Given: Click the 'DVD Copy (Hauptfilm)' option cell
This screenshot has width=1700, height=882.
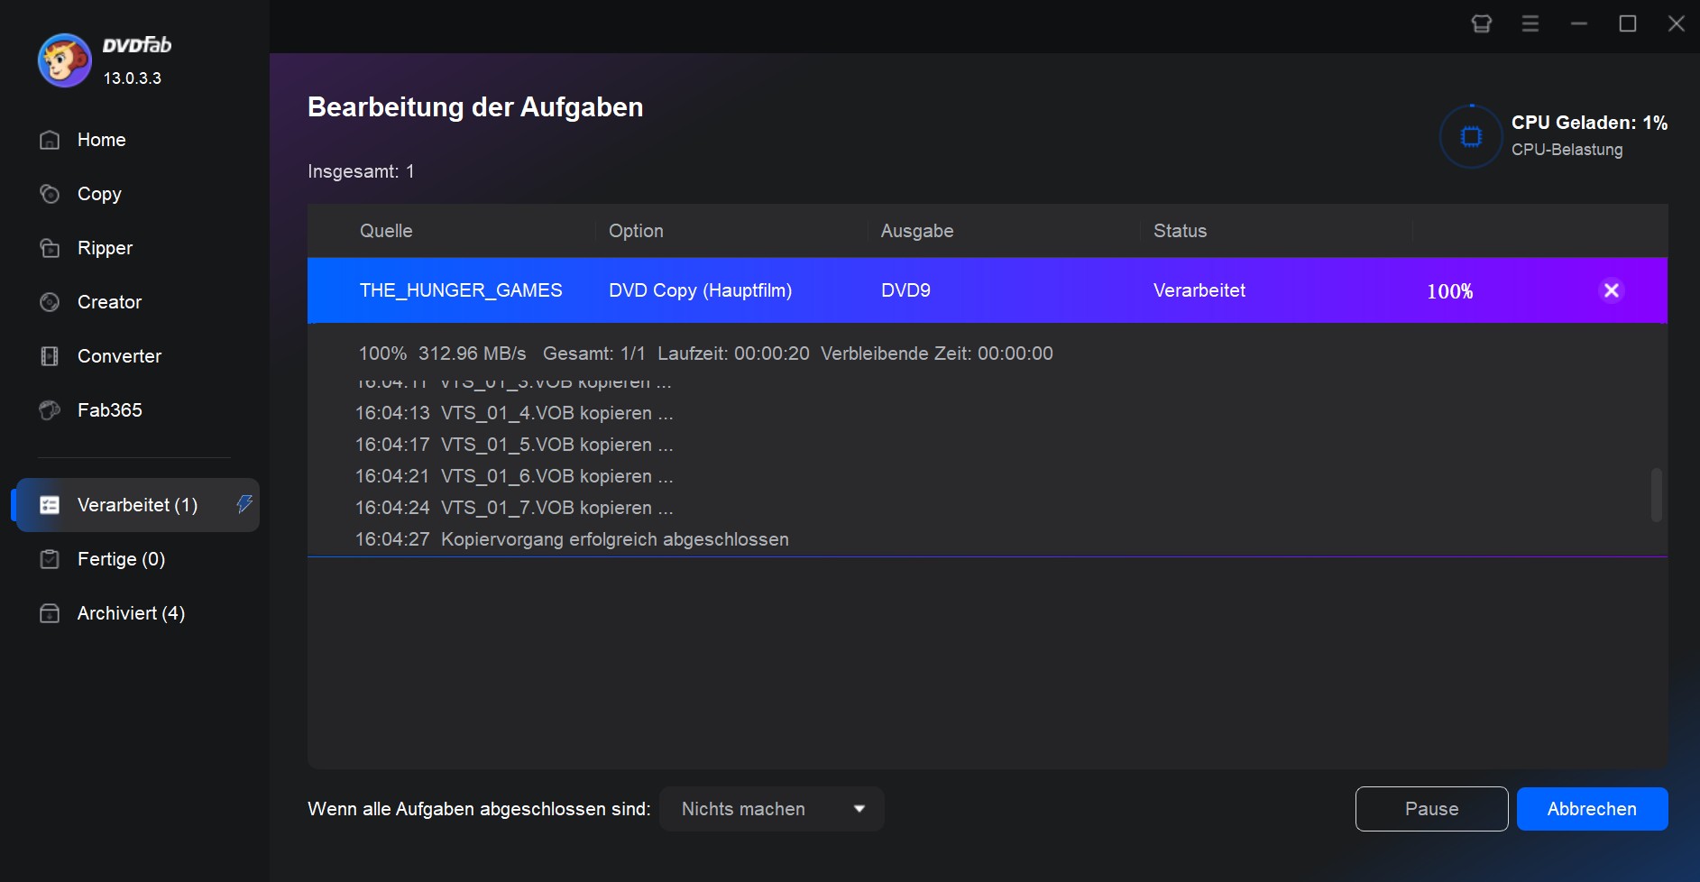Looking at the screenshot, I should [700, 290].
